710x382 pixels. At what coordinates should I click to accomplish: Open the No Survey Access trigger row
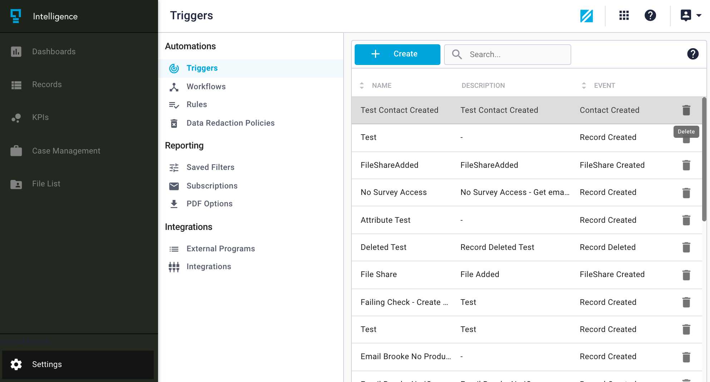[x=527, y=192]
